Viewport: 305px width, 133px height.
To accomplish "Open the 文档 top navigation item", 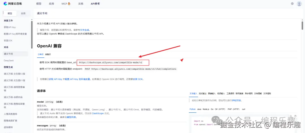I will [80, 4].
